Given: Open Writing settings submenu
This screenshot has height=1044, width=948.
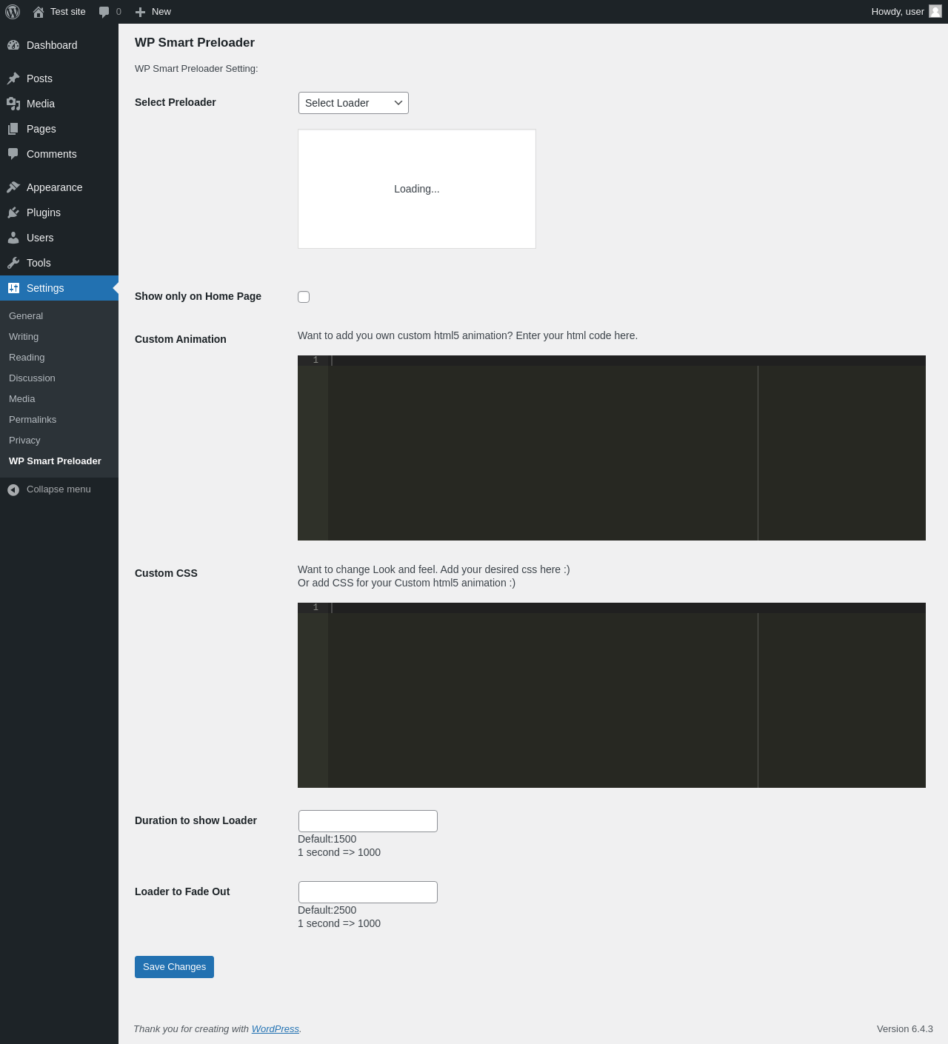Looking at the screenshot, I should point(24,337).
